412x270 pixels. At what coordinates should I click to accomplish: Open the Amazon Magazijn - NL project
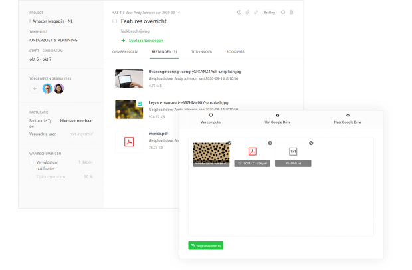[x=52, y=21]
